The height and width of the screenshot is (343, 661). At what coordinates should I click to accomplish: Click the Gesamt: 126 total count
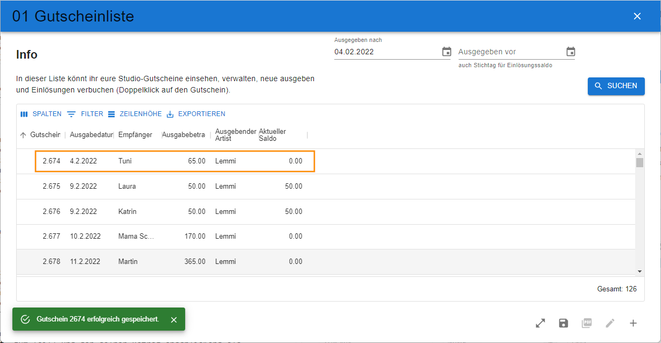tap(617, 289)
